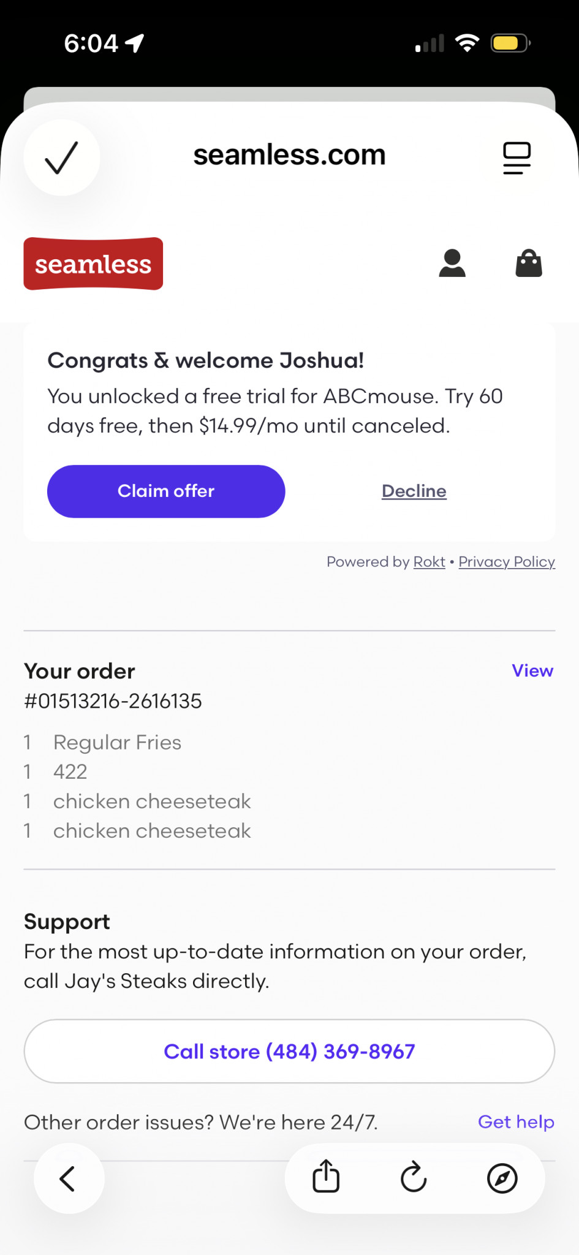Tap order number #01513216-2616135
The image size is (579, 1255).
(x=113, y=701)
